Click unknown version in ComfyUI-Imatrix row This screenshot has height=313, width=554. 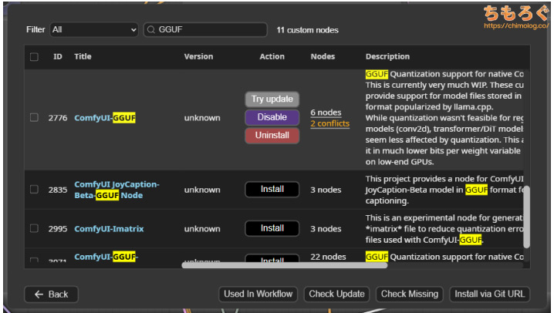point(202,229)
